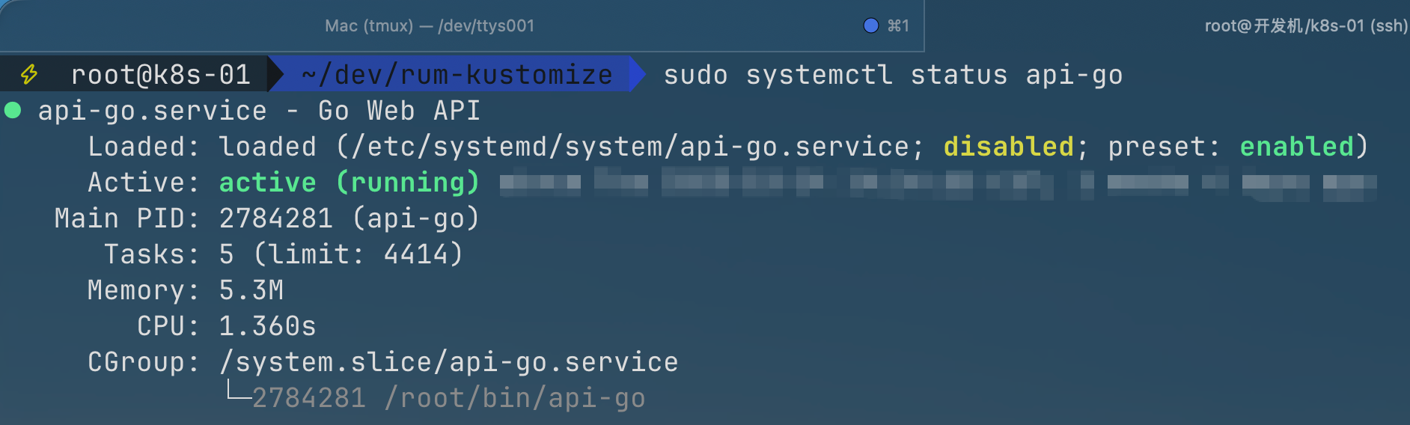
Task: Click the /system.slice/api-go.service CGroup path
Action: click(448, 362)
